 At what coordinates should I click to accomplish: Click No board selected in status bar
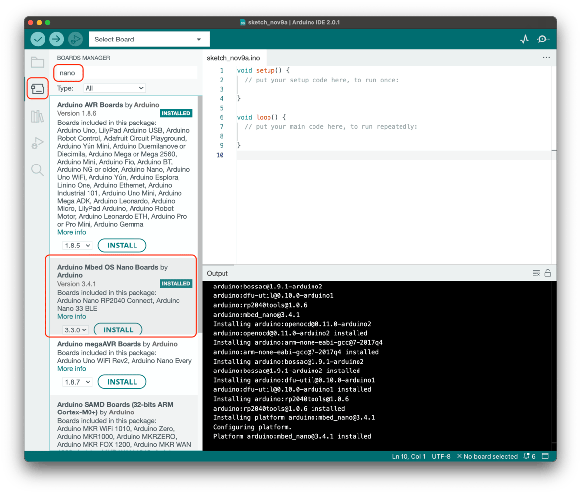pyautogui.click(x=487, y=456)
